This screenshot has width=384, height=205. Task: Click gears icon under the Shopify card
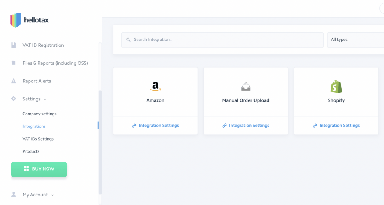tap(315, 126)
